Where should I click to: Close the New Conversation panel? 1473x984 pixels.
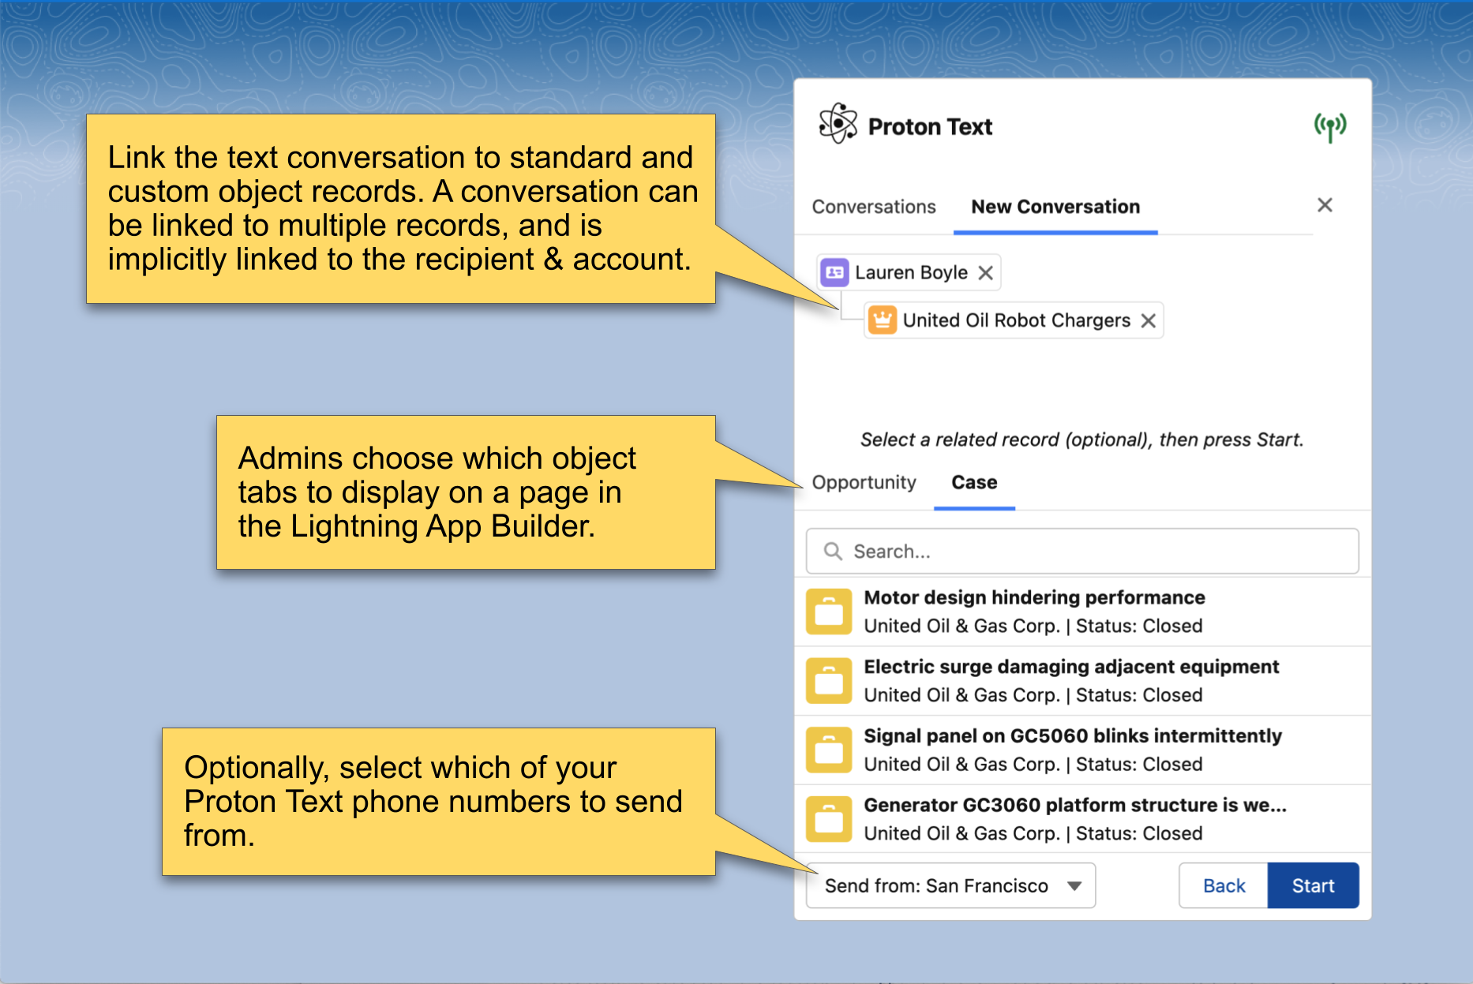[x=1325, y=205]
